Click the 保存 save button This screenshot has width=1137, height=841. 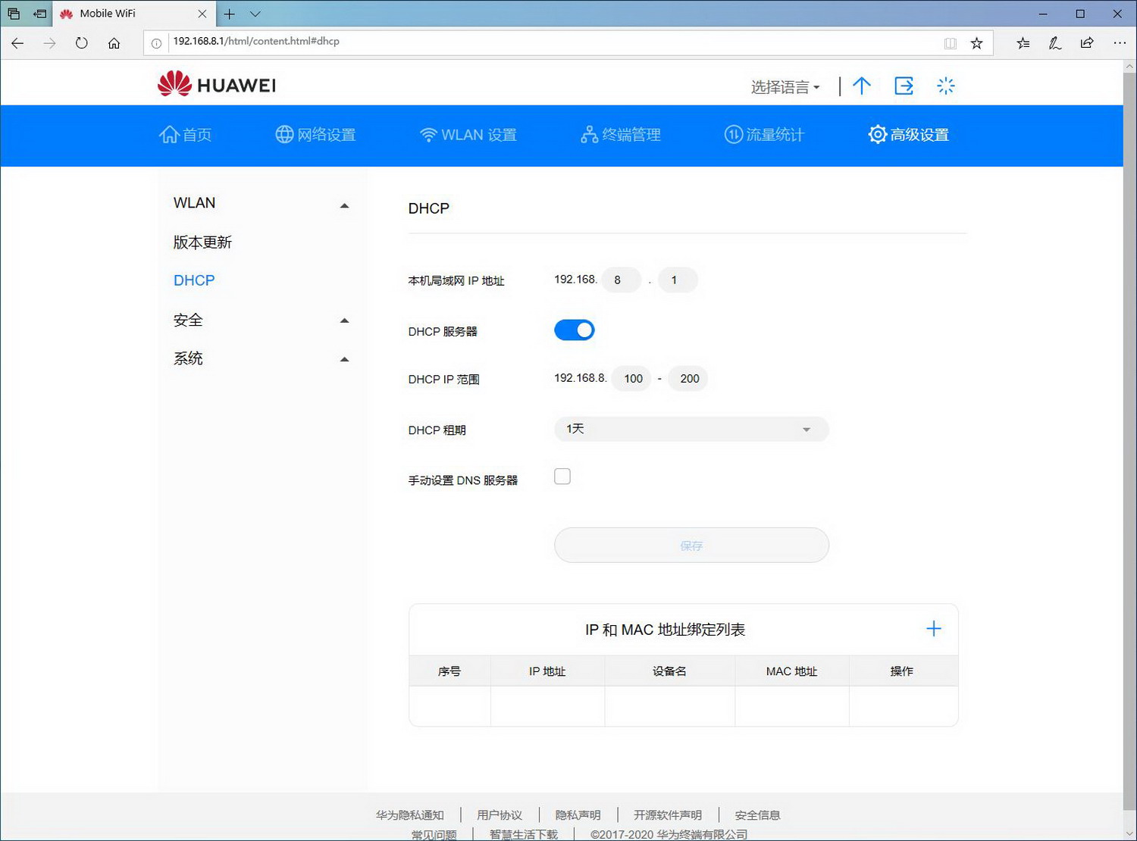point(691,545)
